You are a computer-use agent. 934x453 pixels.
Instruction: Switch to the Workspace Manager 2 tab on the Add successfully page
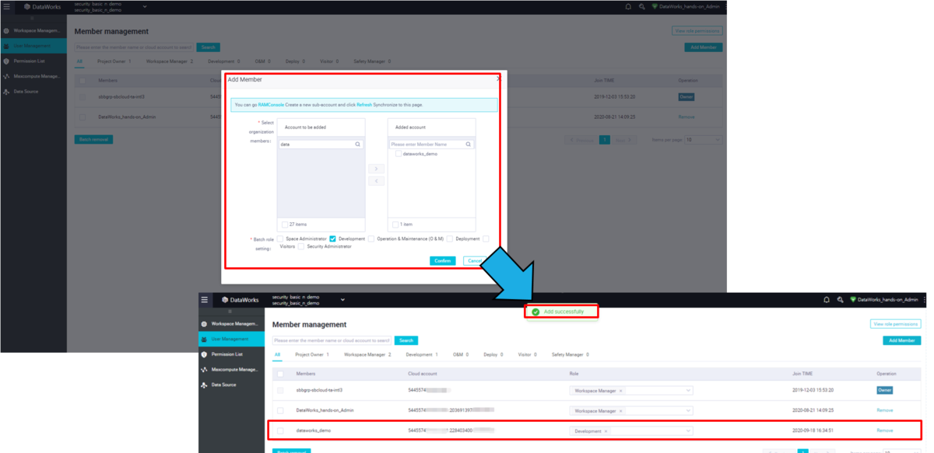point(367,354)
